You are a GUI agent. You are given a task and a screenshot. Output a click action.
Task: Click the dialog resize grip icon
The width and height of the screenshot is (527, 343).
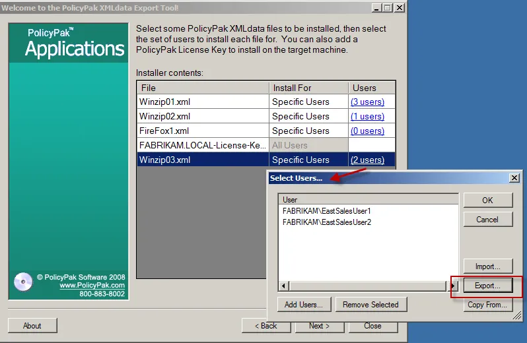coord(517,315)
